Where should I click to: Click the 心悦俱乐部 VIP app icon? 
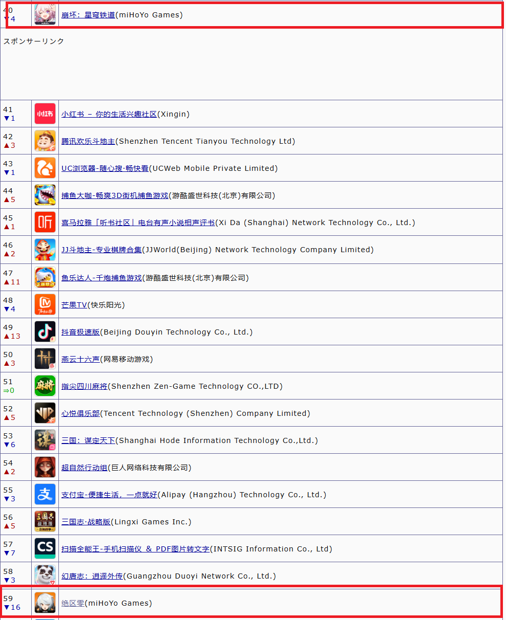coord(45,413)
